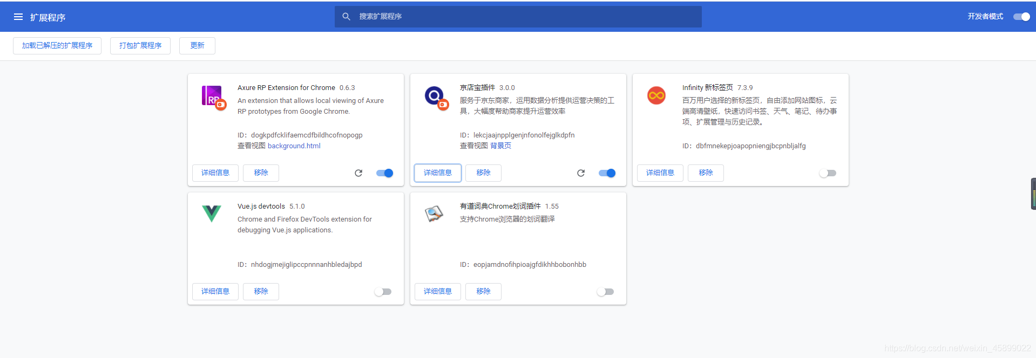Open the hamburger main menu
This screenshot has width=1036, height=358.
[18, 17]
